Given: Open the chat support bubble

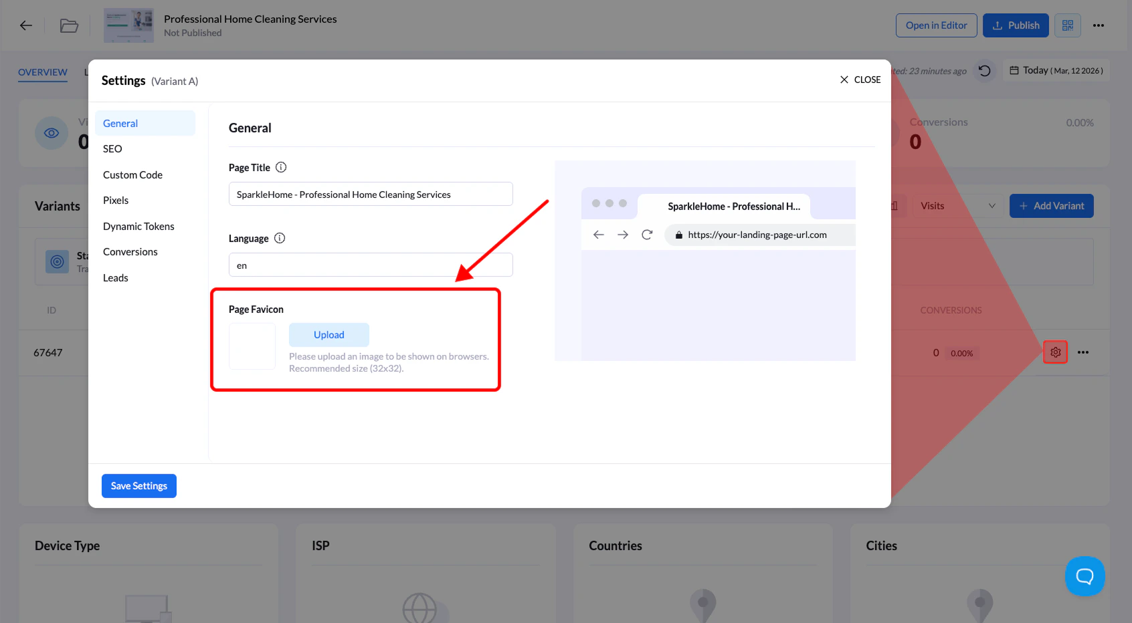Looking at the screenshot, I should 1084,576.
